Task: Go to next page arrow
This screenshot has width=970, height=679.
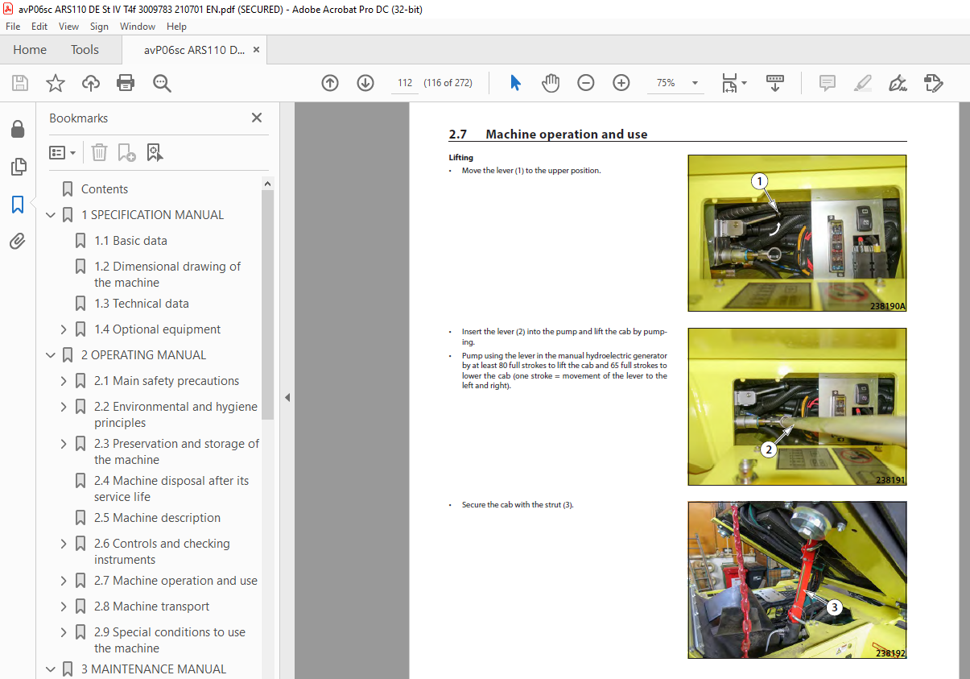Action: [x=365, y=83]
